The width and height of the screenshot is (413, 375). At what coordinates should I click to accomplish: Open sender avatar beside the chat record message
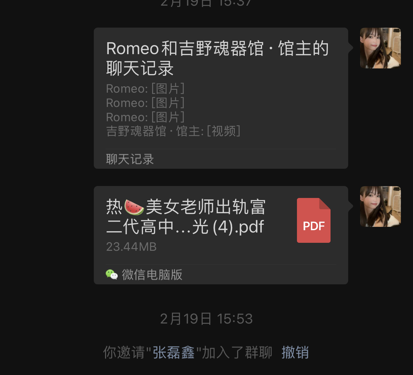[380, 48]
